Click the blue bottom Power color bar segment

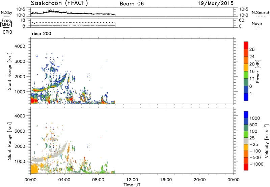[246, 97]
